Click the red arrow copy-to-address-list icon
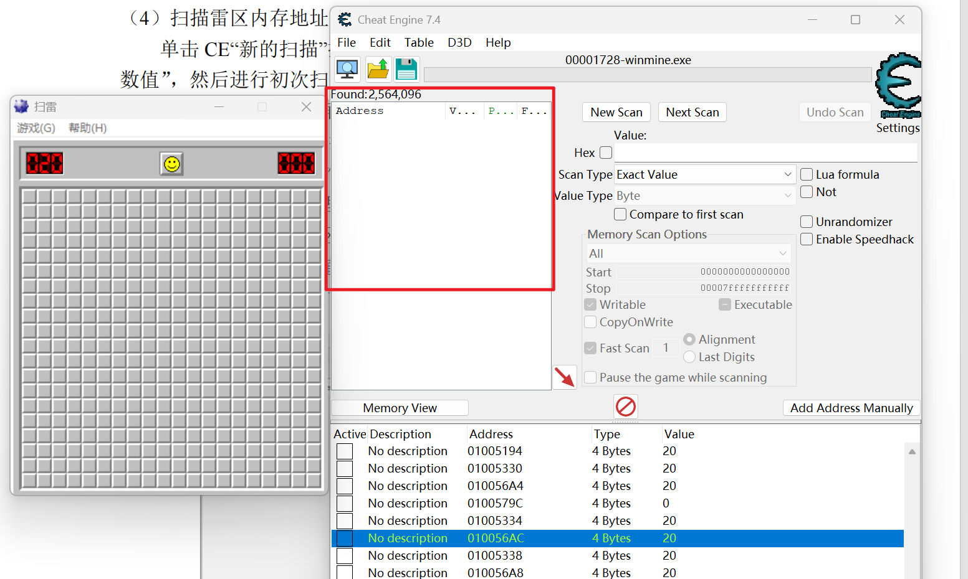Viewport: 968px width, 579px height. click(565, 377)
